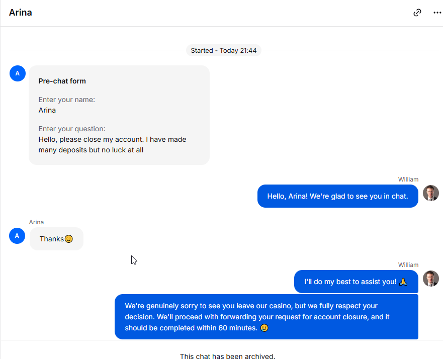Click the crying emoji in closure message

click(264, 328)
